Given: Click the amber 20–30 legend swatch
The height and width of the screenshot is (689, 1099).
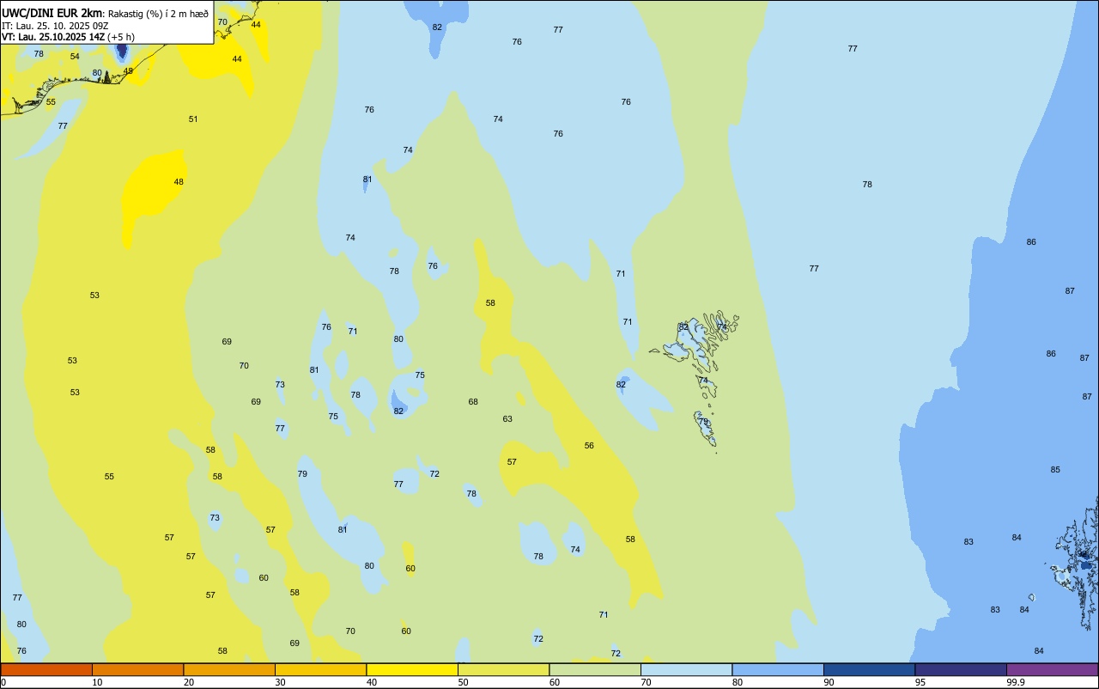Looking at the screenshot, I should (229, 669).
